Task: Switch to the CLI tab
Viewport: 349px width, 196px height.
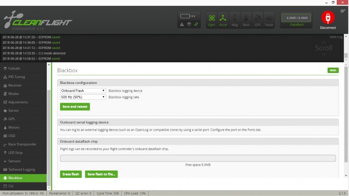Action: coord(11,186)
